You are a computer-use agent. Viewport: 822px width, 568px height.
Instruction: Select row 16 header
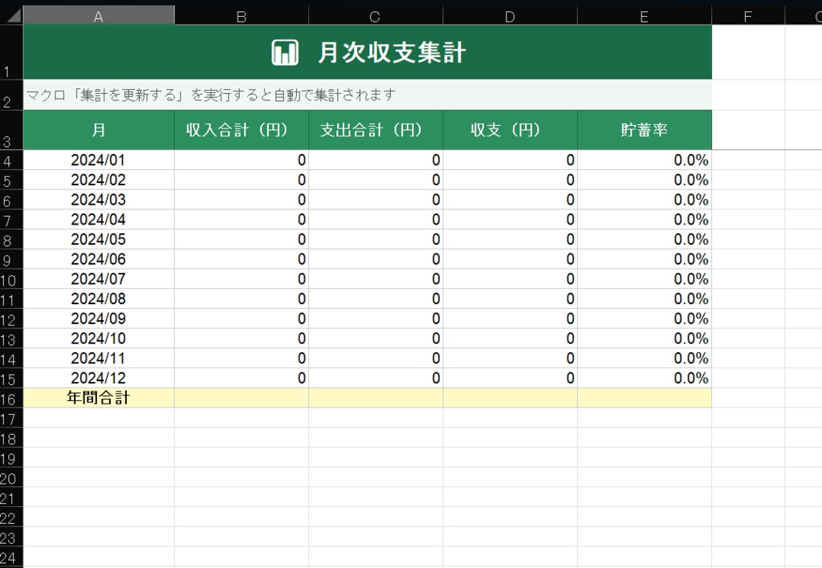pos(11,398)
